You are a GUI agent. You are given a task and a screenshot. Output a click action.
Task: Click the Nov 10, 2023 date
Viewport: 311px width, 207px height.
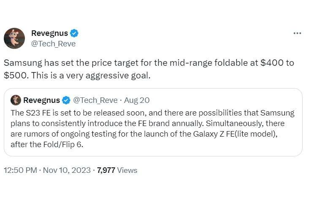(67, 170)
